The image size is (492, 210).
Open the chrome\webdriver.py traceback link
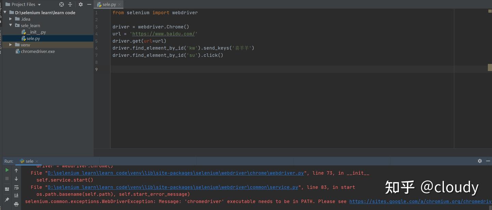coord(176,173)
